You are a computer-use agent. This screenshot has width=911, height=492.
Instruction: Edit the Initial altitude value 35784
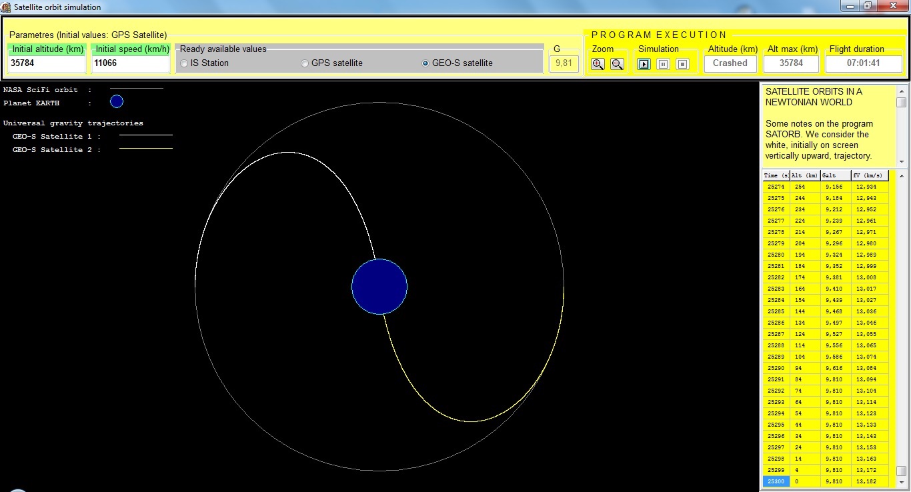(x=45, y=63)
